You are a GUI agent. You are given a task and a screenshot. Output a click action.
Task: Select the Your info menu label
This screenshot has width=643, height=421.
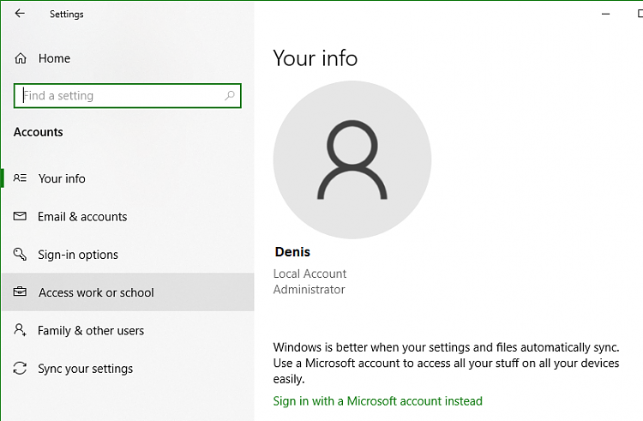coord(62,178)
